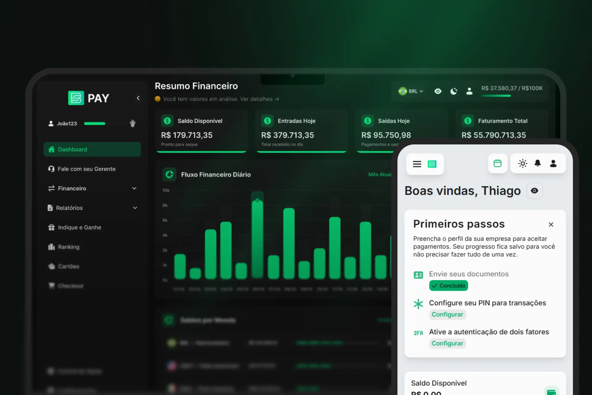Open the BRL currency dropdown
This screenshot has width=592, height=395.
point(411,91)
